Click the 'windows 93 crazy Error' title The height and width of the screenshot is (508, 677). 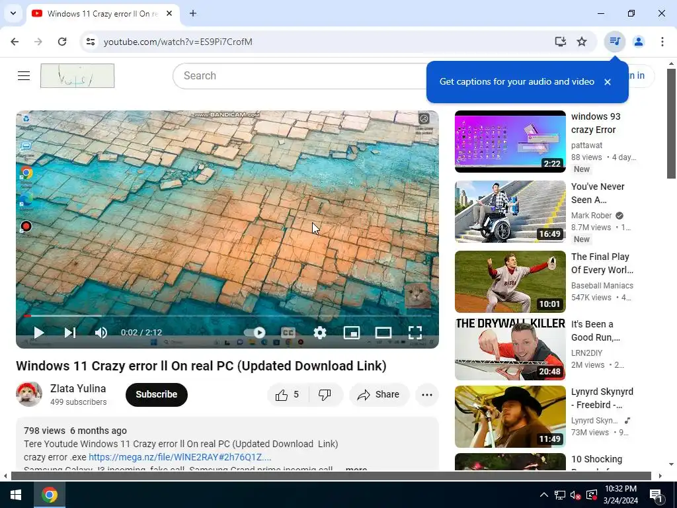point(596,123)
